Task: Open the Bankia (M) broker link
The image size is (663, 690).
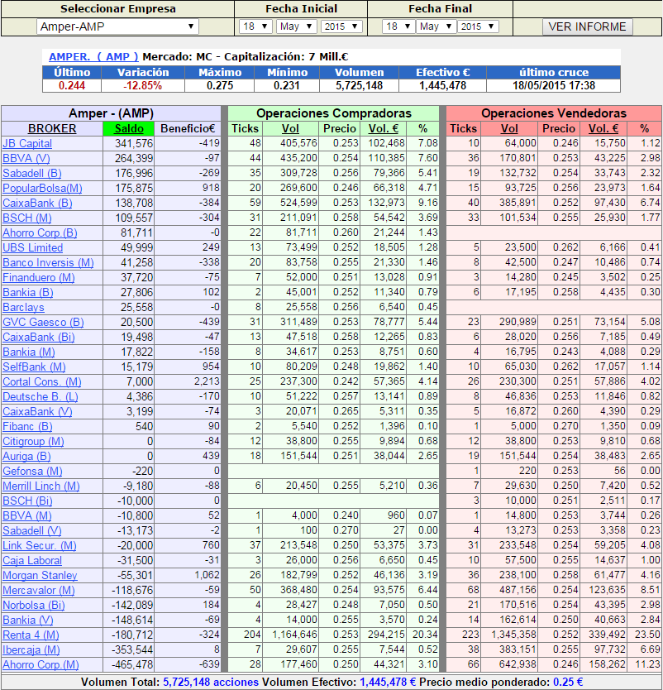Action: coord(29,352)
